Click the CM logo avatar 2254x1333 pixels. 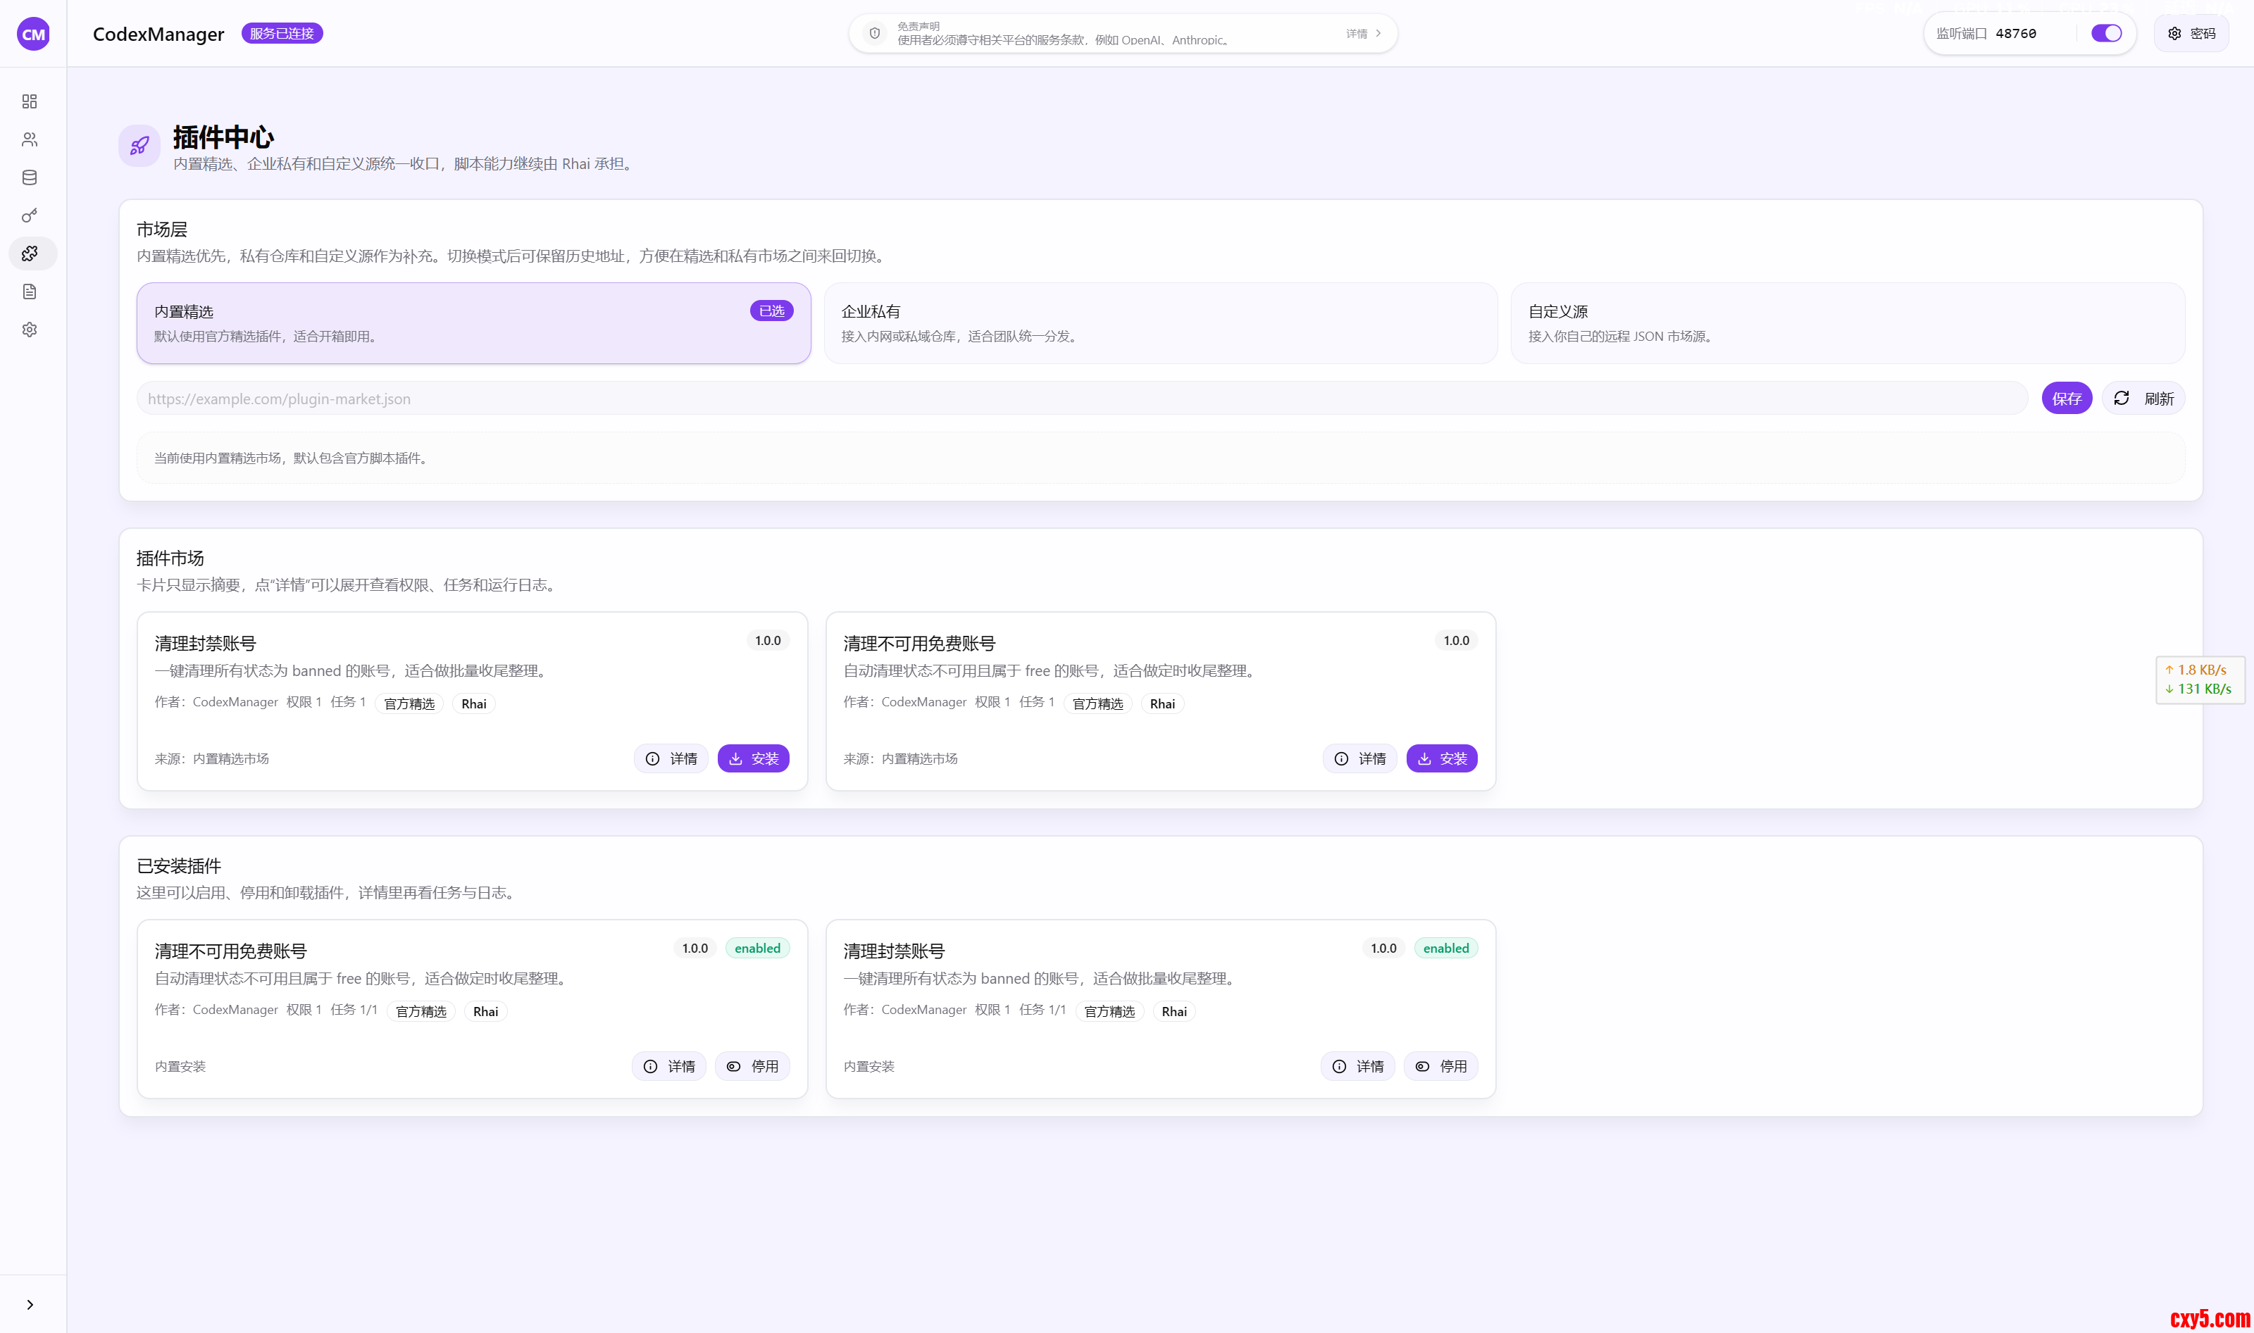point(33,34)
